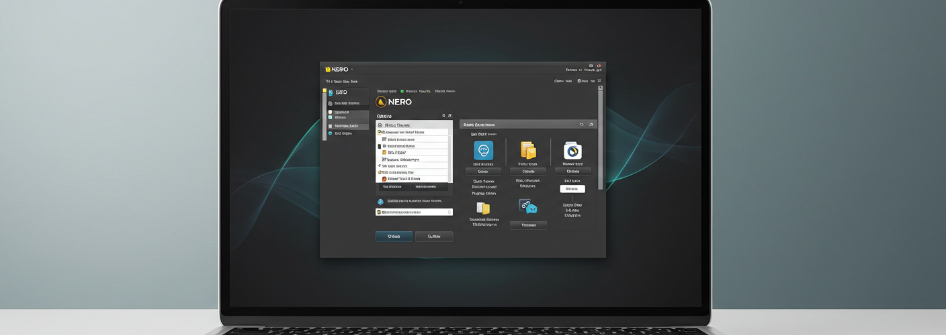Click the button under the blue face icon
The width and height of the screenshot is (946, 335).
coord(483,172)
